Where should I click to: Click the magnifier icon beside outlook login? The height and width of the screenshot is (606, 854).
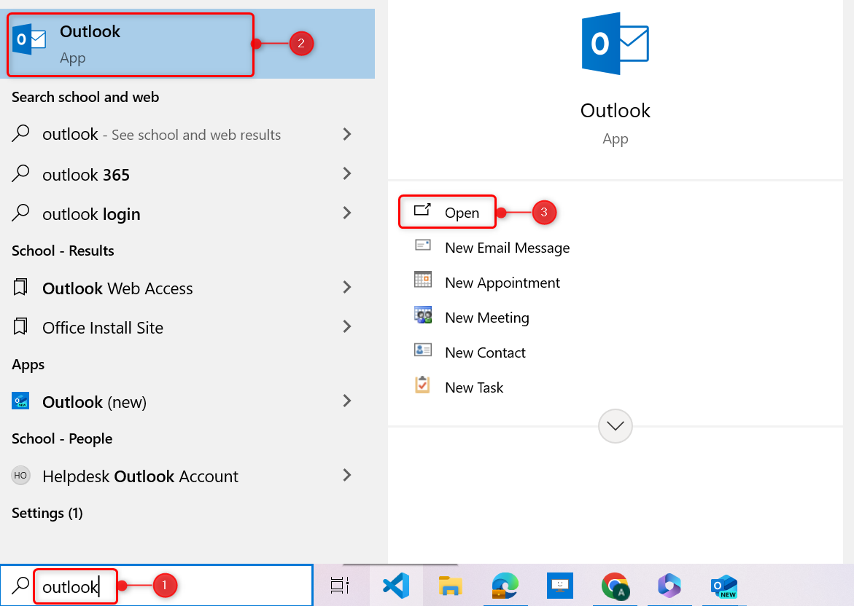pos(20,213)
